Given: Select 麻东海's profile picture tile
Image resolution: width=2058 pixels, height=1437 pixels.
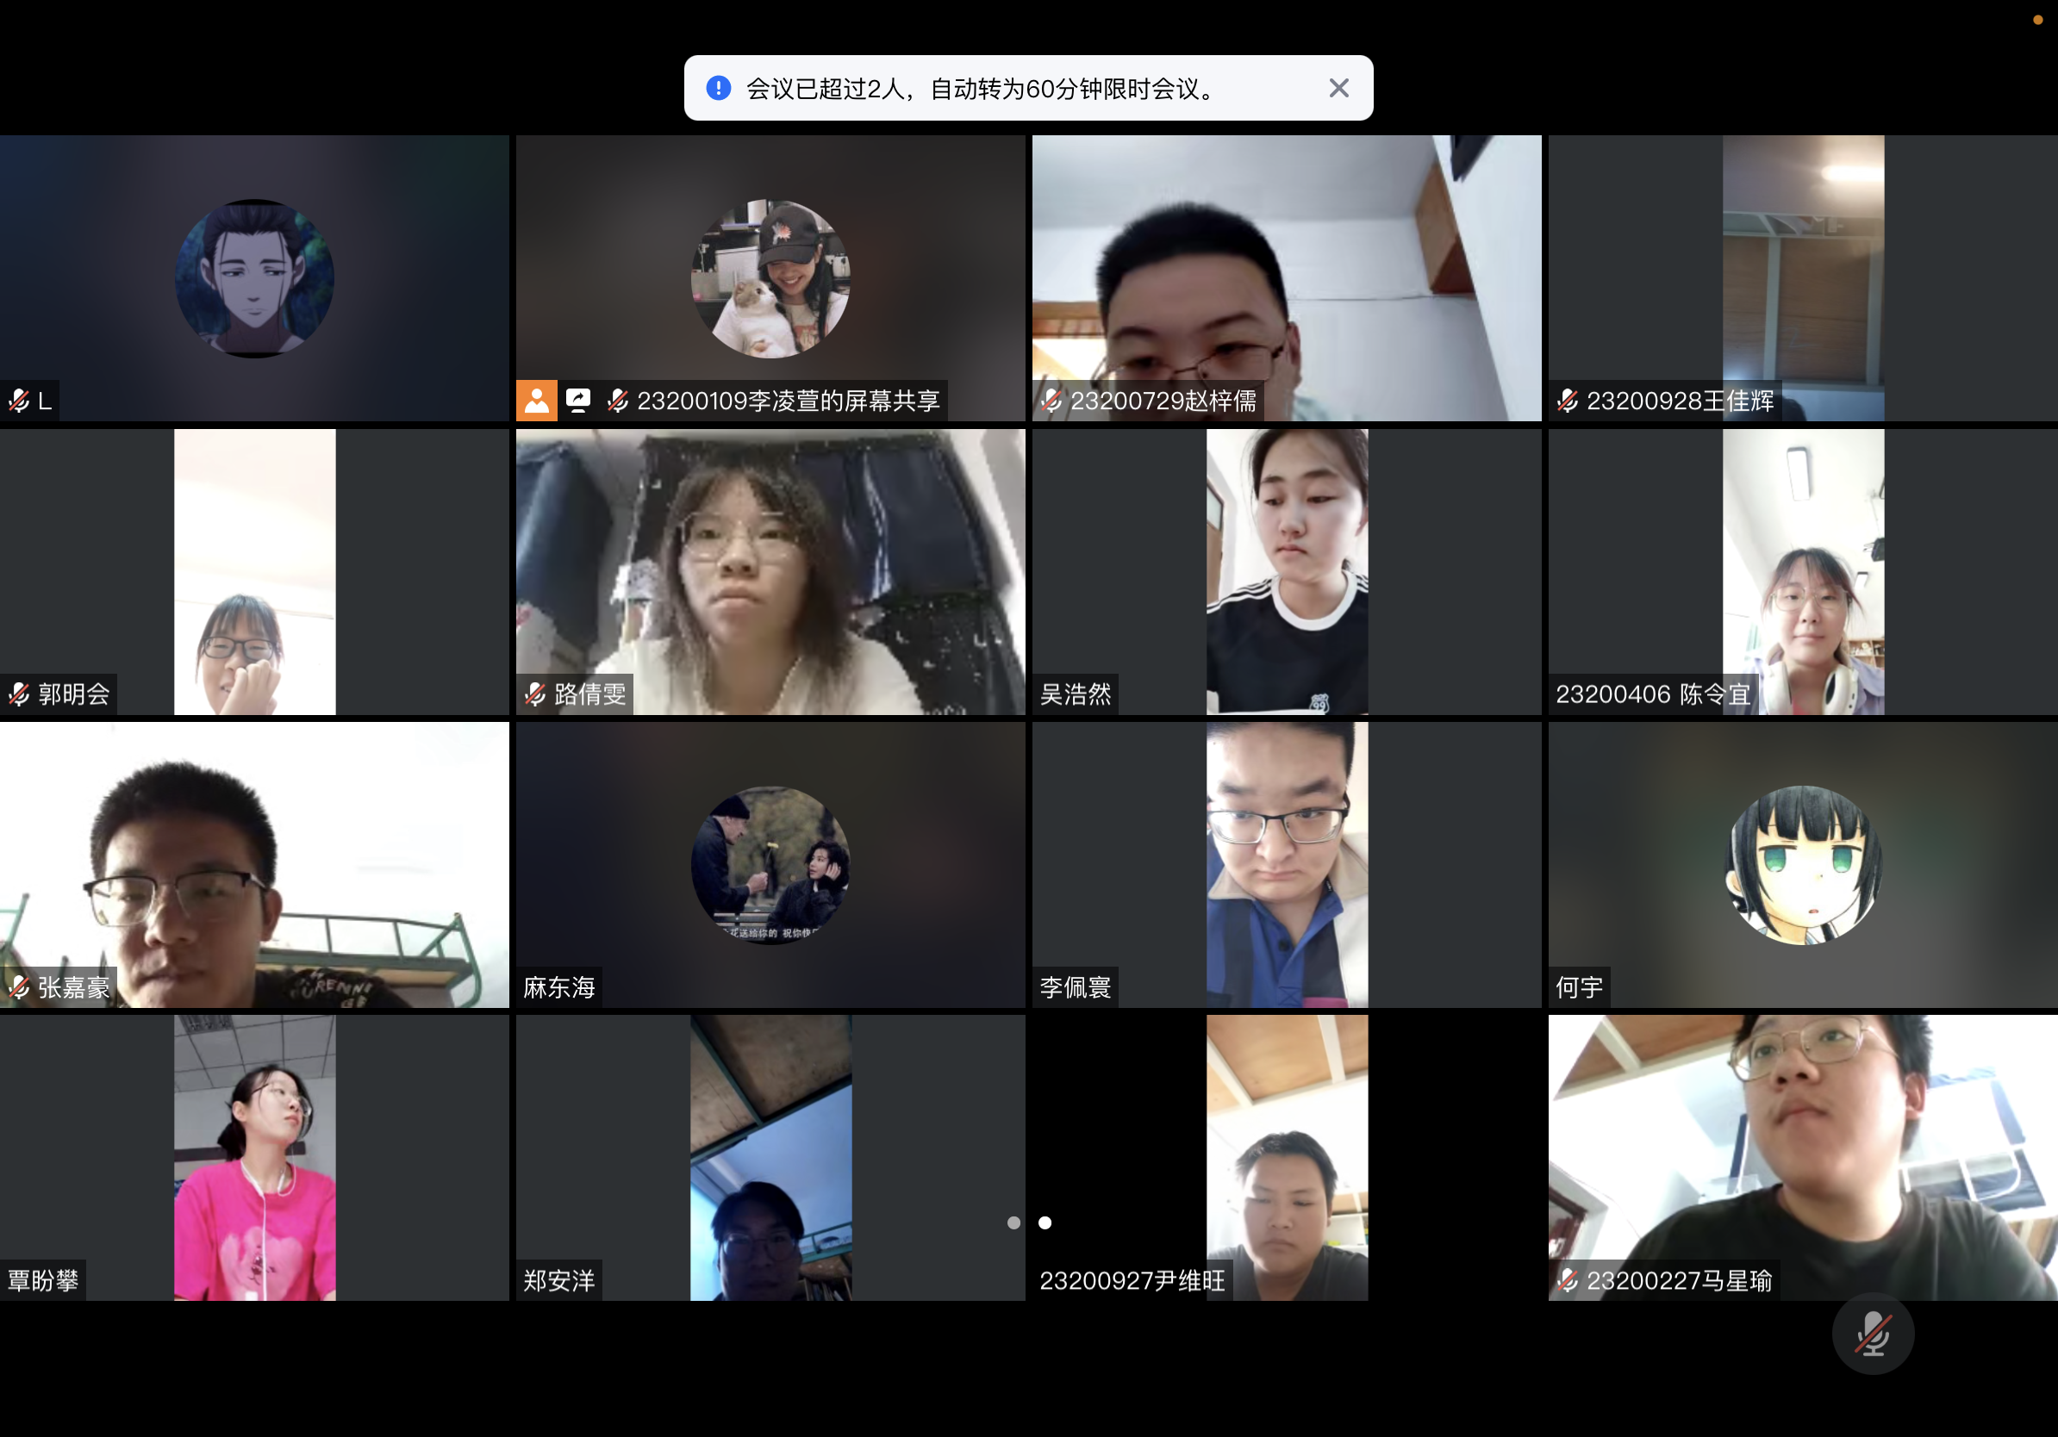Looking at the screenshot, I should [770, 865].
